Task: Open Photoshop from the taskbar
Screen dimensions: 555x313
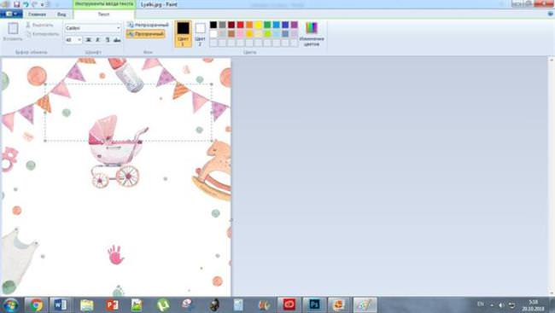Action: pyautogui.click(x=314, y=304)
